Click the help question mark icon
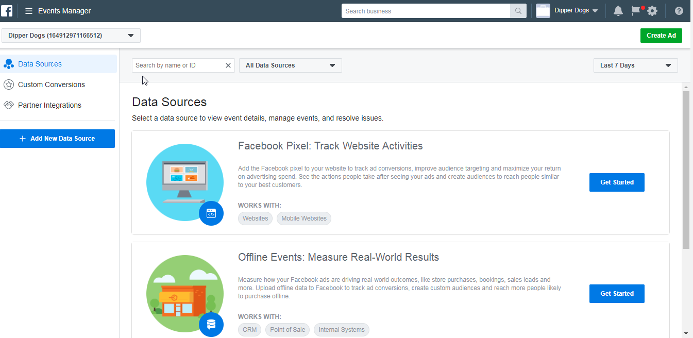Viewport: 693px width, 338px height. click(x=679, y=11)
